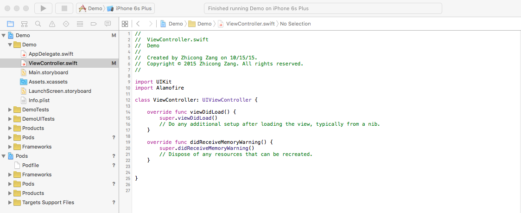The image size is (521, 213).
Task: Open the Debug navigator
Action: (80, 24)
